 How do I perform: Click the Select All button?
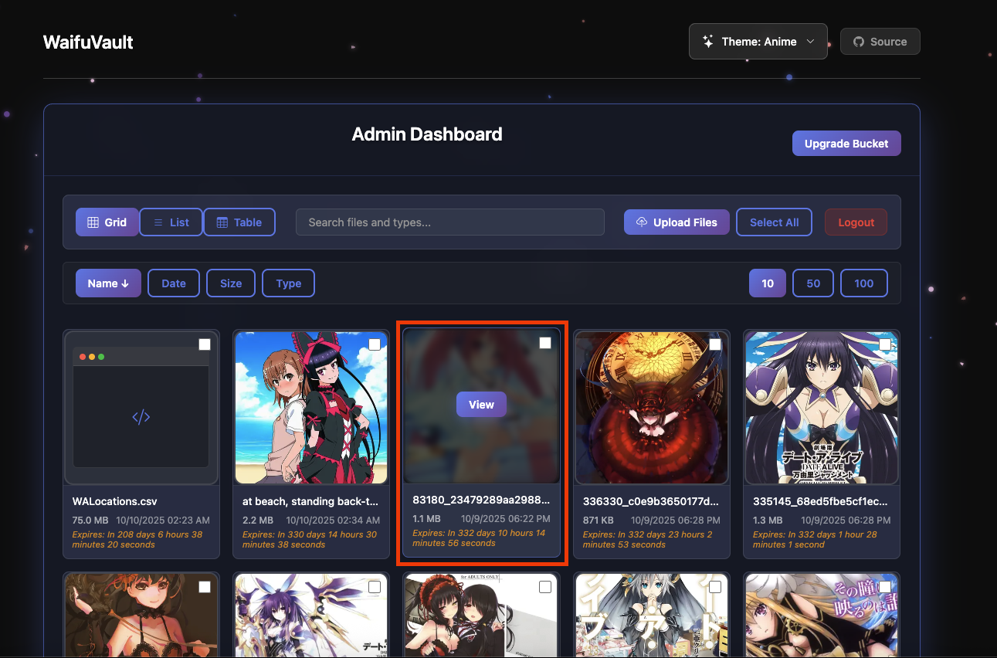(x=774, y=222)
